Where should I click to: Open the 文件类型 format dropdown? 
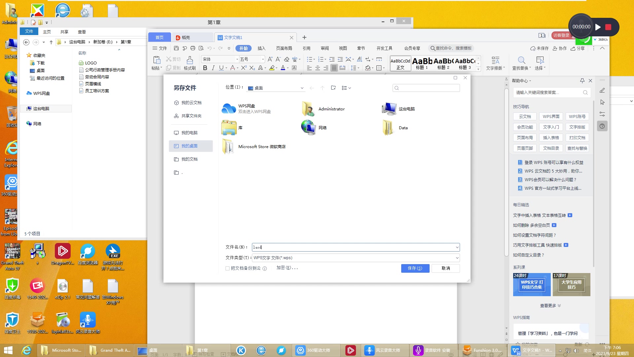(457, 258)
